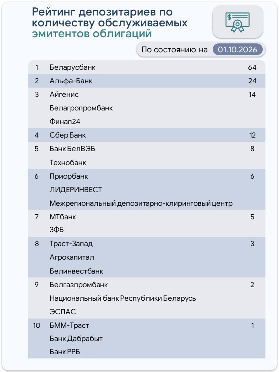Viewport: 279px width, 372px height.
Task: Select 'Банк БелВЭБ' entry
Action: tap(72, 149)
